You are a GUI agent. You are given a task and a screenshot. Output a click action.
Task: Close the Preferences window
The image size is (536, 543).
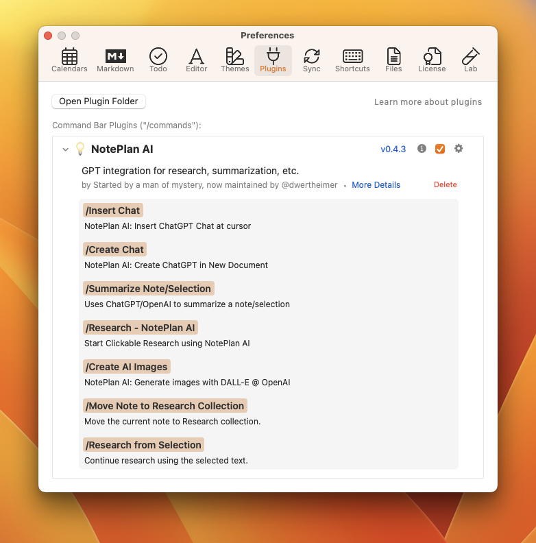click(48, 36)
